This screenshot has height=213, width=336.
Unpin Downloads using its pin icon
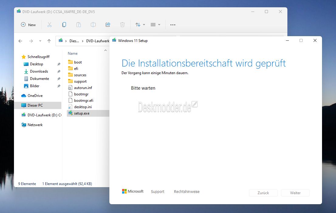59,71
